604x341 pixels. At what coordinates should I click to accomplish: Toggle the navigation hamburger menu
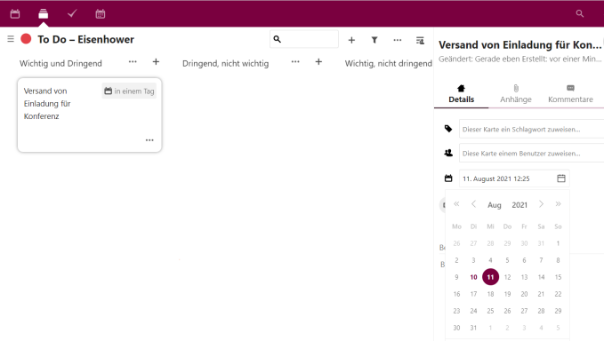(x=11, y=39)
